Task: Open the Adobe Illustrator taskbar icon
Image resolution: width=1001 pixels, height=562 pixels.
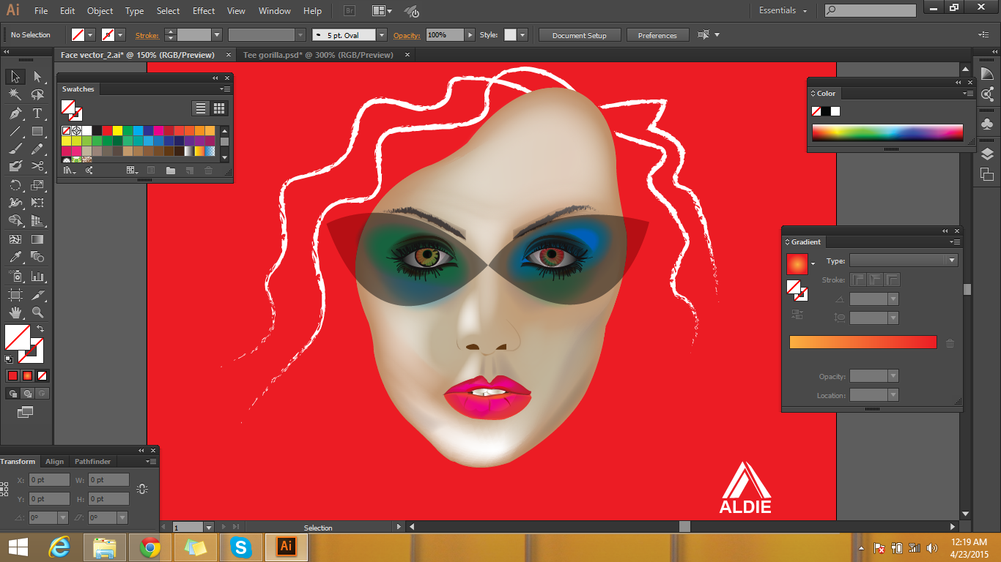Action: pos(285,547)
